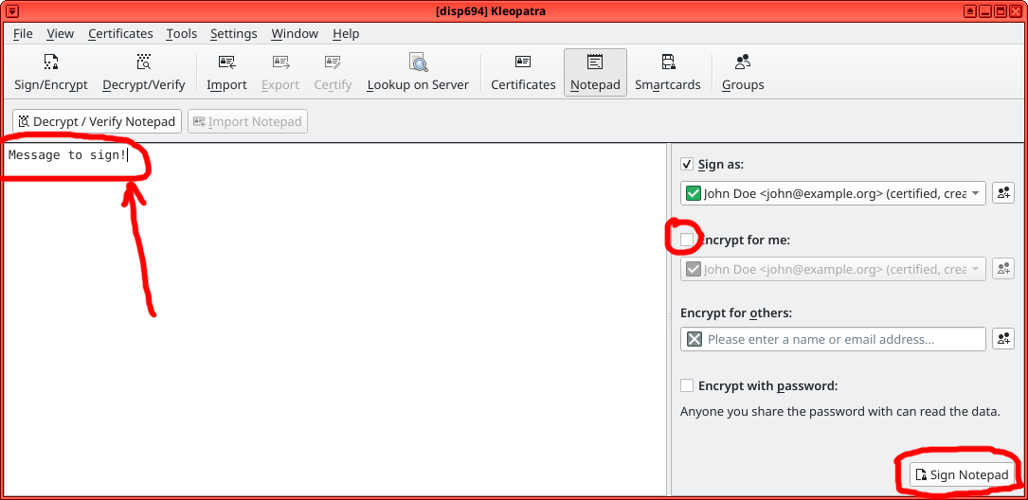The image size is (1028, 500).
Task: Open the Tools menu
Action: tap(181, 33)
